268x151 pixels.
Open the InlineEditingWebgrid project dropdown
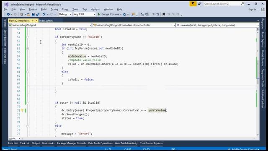tap(50, 25)
